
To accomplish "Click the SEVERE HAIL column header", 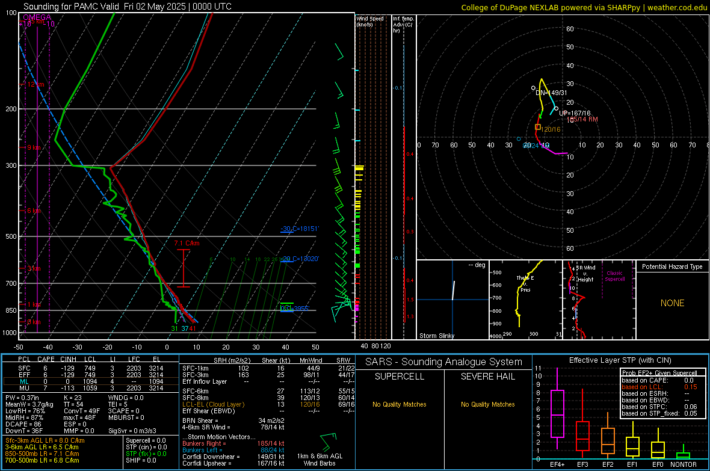I will 487,377.
